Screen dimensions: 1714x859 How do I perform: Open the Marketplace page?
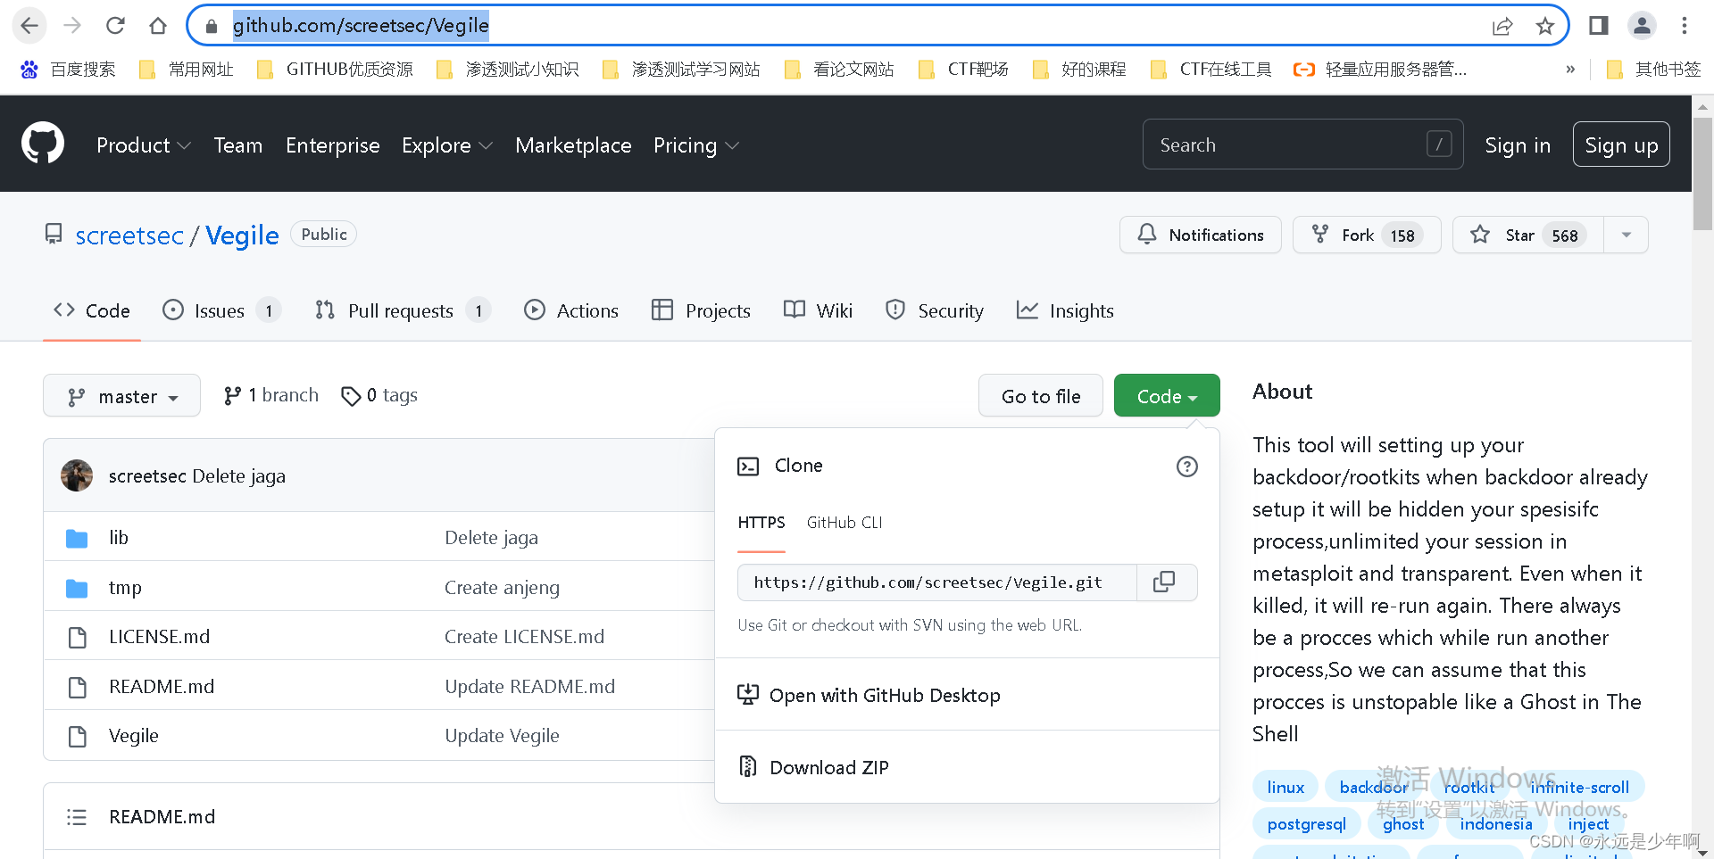[573, 145]
